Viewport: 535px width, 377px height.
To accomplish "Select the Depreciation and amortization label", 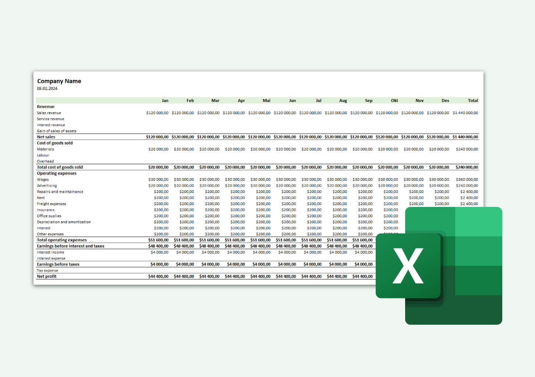I will (63, 222).
